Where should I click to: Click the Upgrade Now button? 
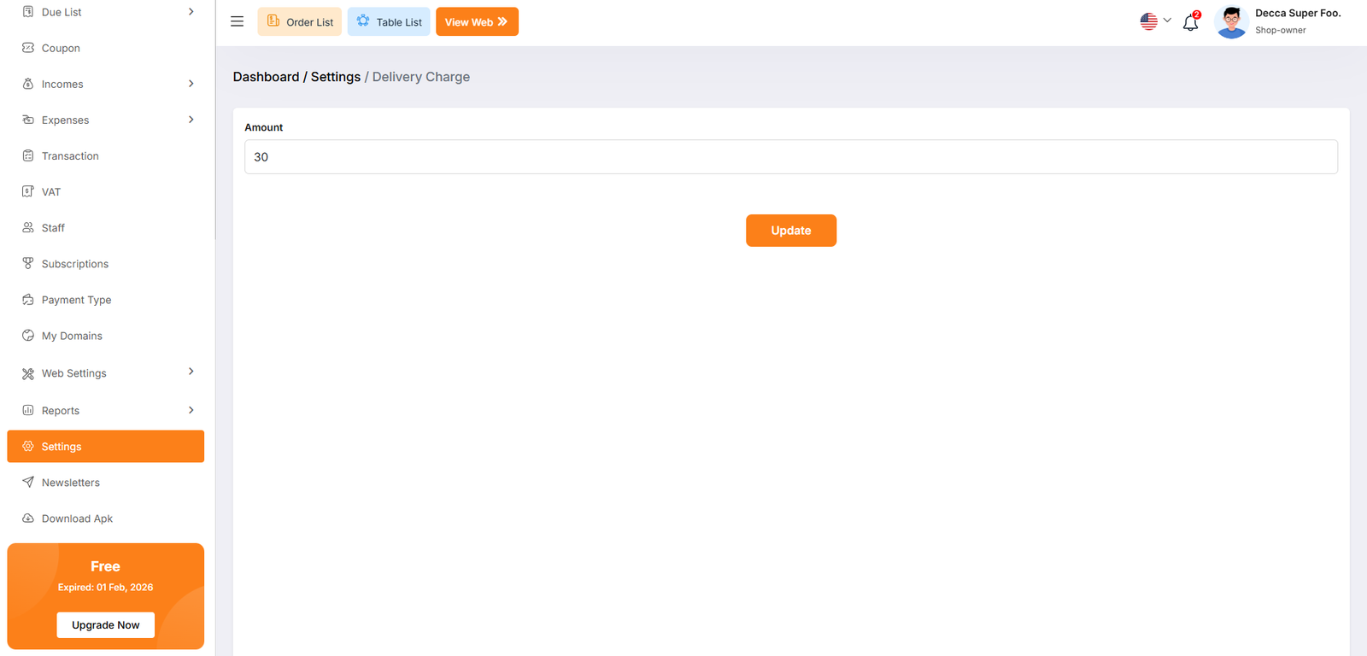click(x=105, y=624)
